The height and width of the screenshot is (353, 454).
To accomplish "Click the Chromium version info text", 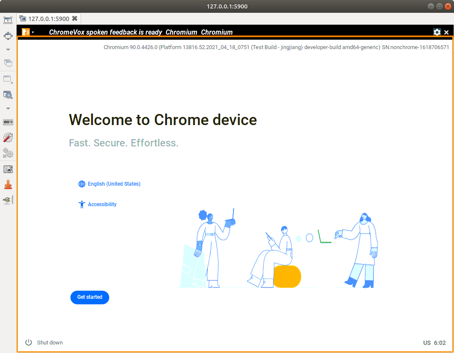I will (x=276, y=47).
